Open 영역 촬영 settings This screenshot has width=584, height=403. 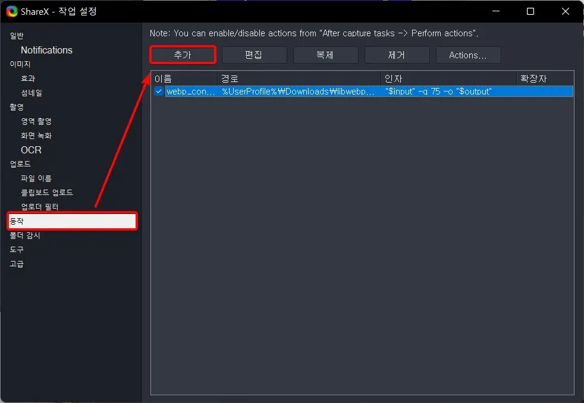tap(36, 121)
